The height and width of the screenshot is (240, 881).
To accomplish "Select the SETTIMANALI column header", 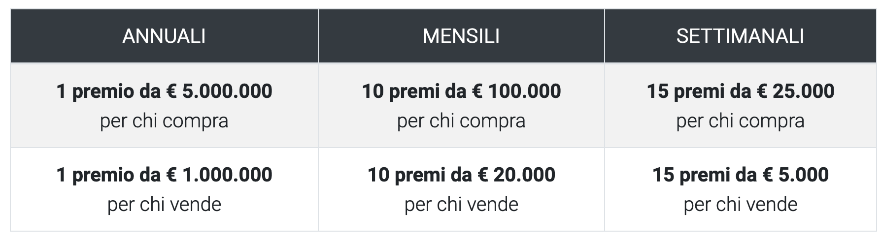I will click(740, 36).
